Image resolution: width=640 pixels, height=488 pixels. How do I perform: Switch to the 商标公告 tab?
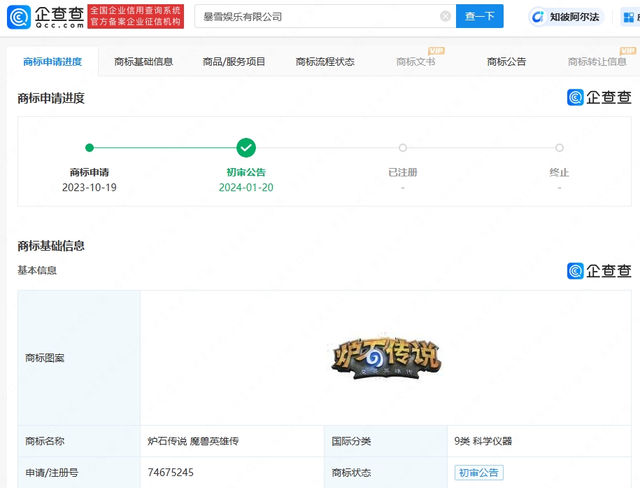point(506,62)
